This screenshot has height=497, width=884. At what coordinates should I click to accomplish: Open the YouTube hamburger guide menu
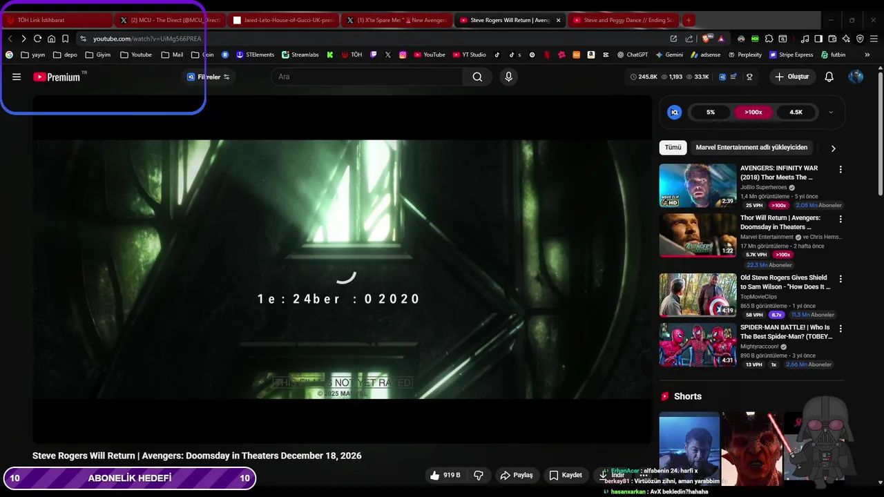pos(17,77)
